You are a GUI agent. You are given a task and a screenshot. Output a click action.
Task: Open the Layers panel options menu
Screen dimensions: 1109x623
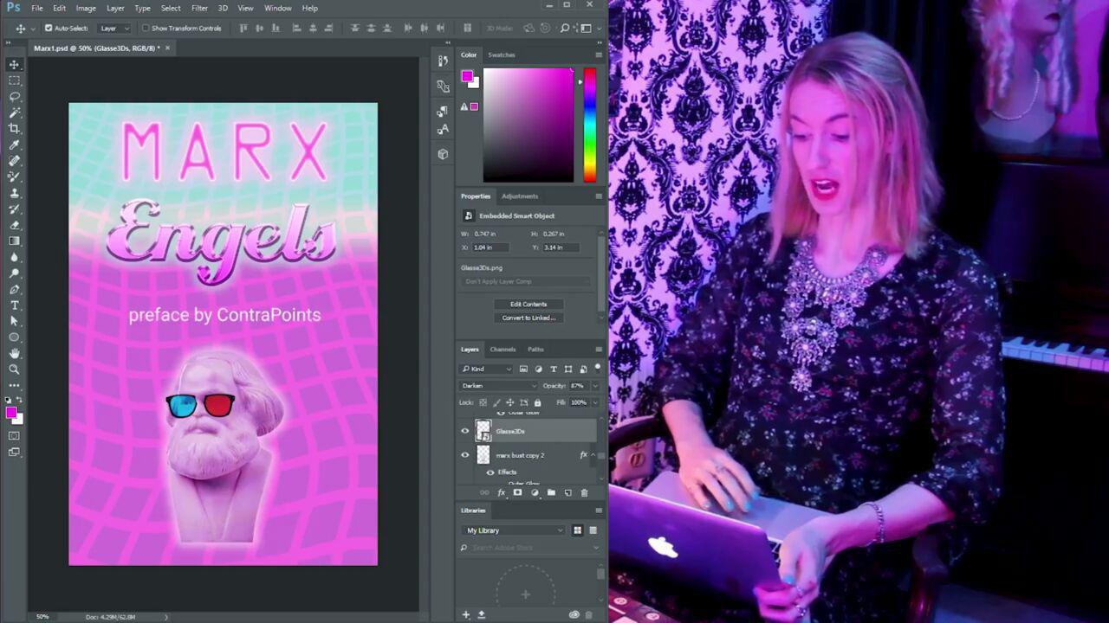pyautogui.click(x=598, y=350)
